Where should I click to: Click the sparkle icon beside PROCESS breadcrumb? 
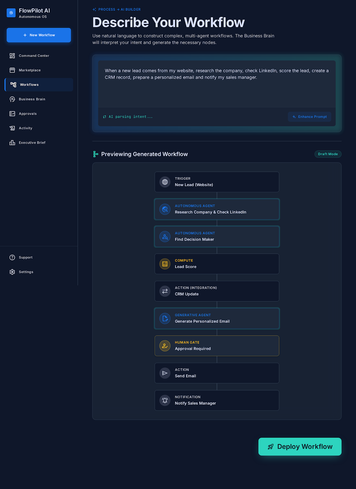(94, 9)
